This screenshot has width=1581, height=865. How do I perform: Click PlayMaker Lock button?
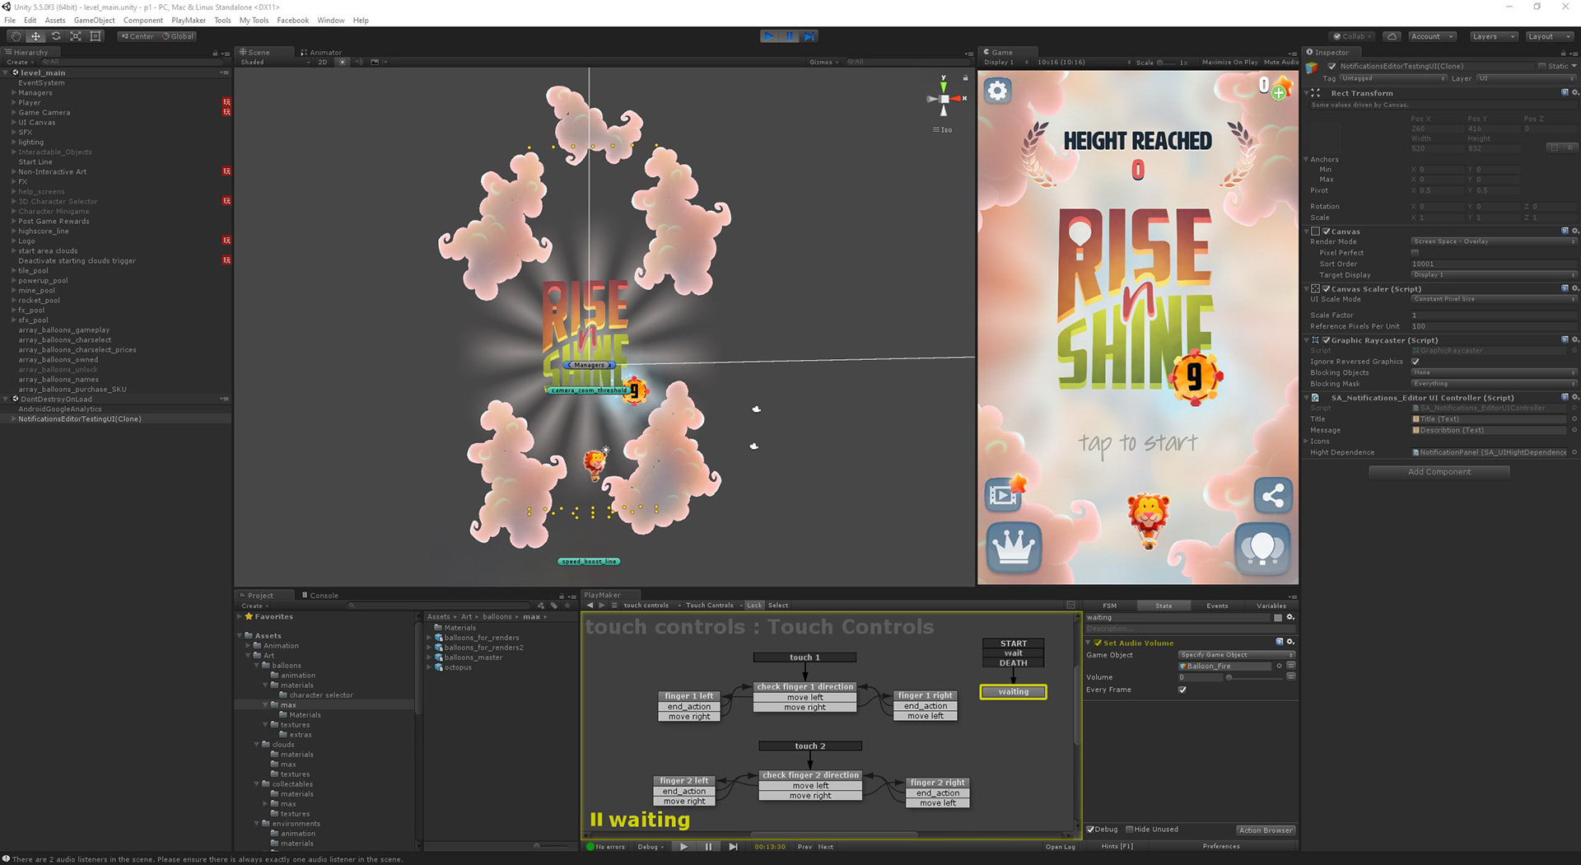tap(754, 605)
